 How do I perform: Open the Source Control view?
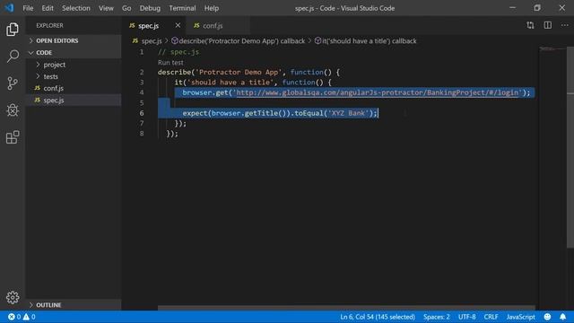click(x=13, y=83)
